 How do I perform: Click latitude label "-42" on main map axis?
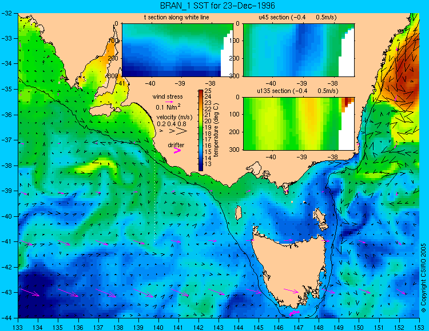tap(6, 267)
